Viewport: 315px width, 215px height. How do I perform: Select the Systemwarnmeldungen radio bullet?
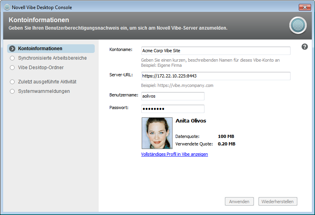point(12,91)
